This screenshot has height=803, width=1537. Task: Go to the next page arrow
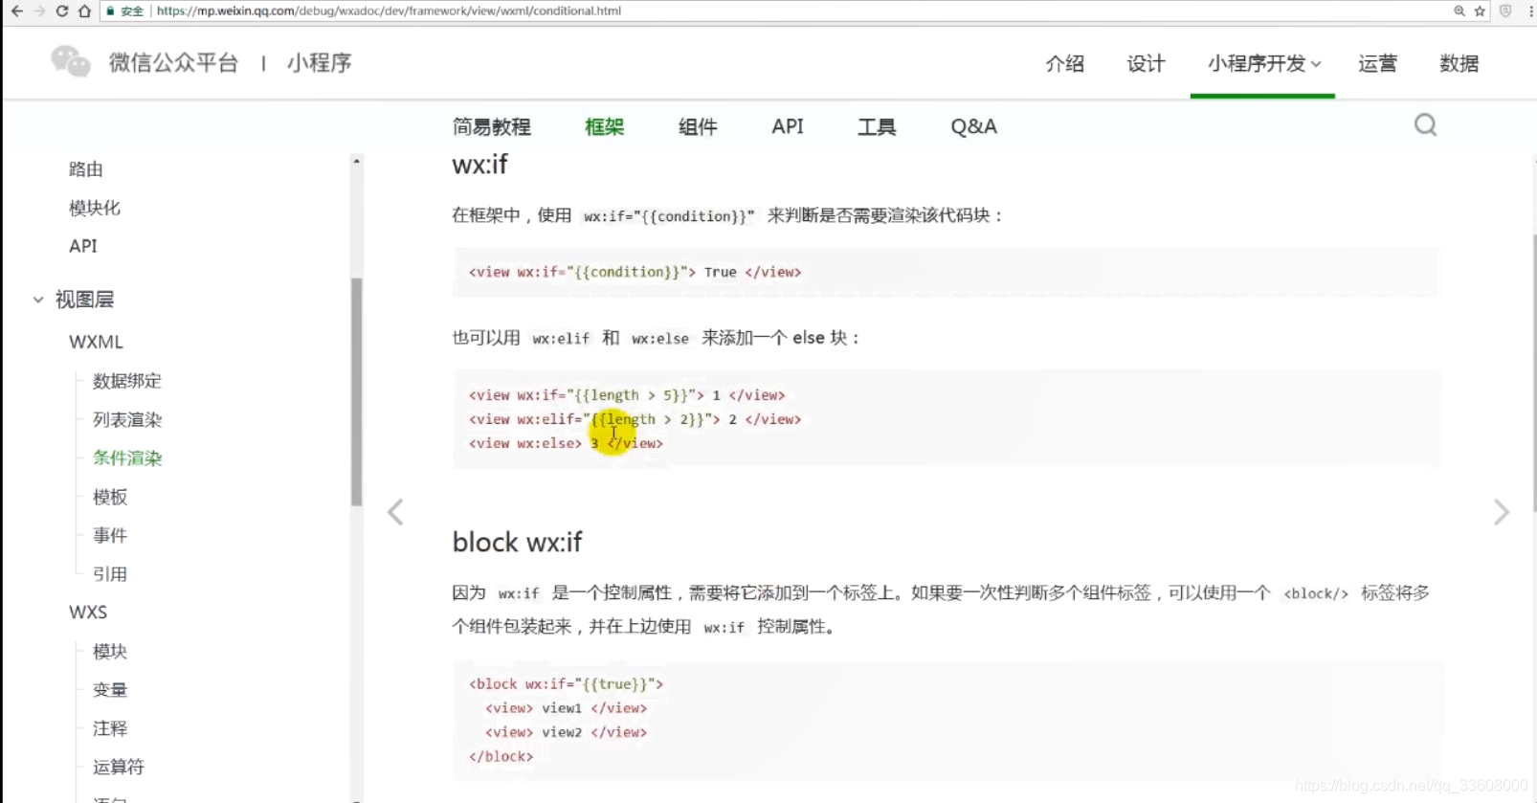(x=1502, y=512)
